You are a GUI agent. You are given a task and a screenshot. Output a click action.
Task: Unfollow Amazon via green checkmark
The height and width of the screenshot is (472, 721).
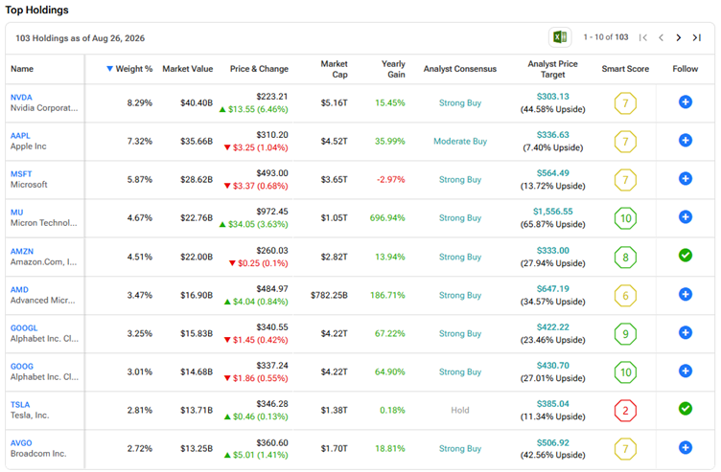pos(686,256)
